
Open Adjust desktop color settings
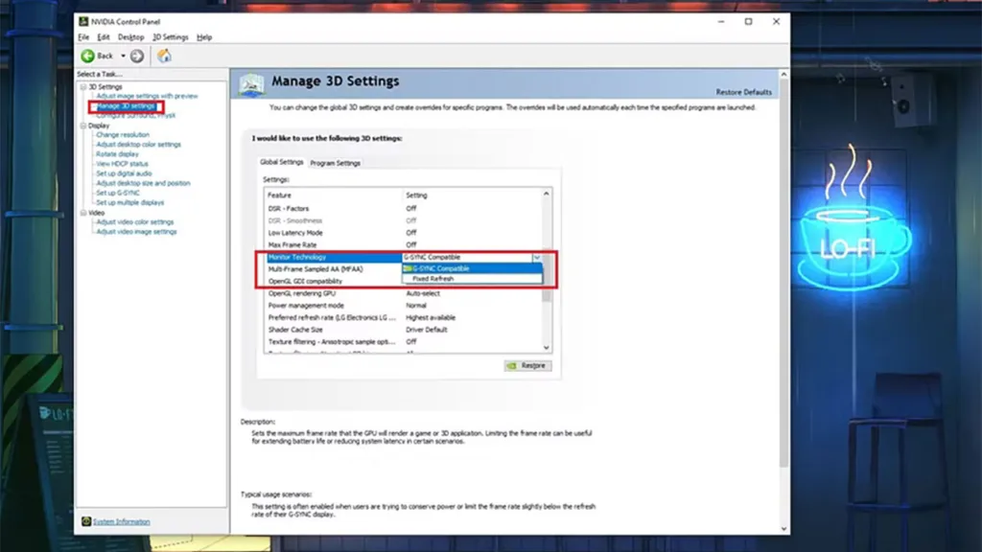[x=138, y=145]
